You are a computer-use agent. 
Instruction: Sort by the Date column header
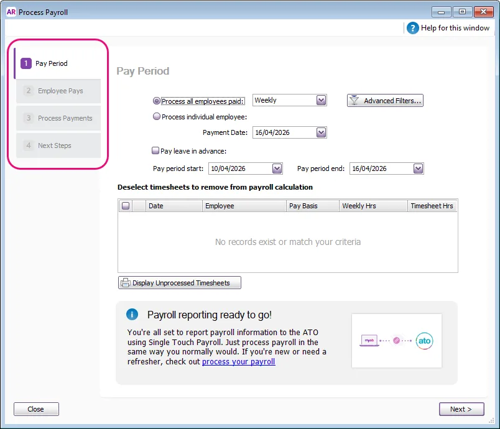tap(174, 206)
